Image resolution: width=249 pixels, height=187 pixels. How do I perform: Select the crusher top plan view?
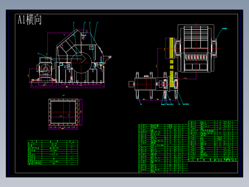coord(196,48)
